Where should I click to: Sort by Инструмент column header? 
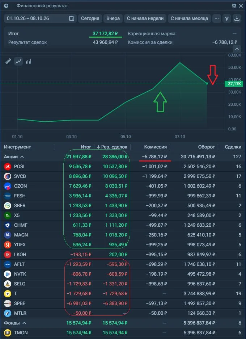coord(17,147)
